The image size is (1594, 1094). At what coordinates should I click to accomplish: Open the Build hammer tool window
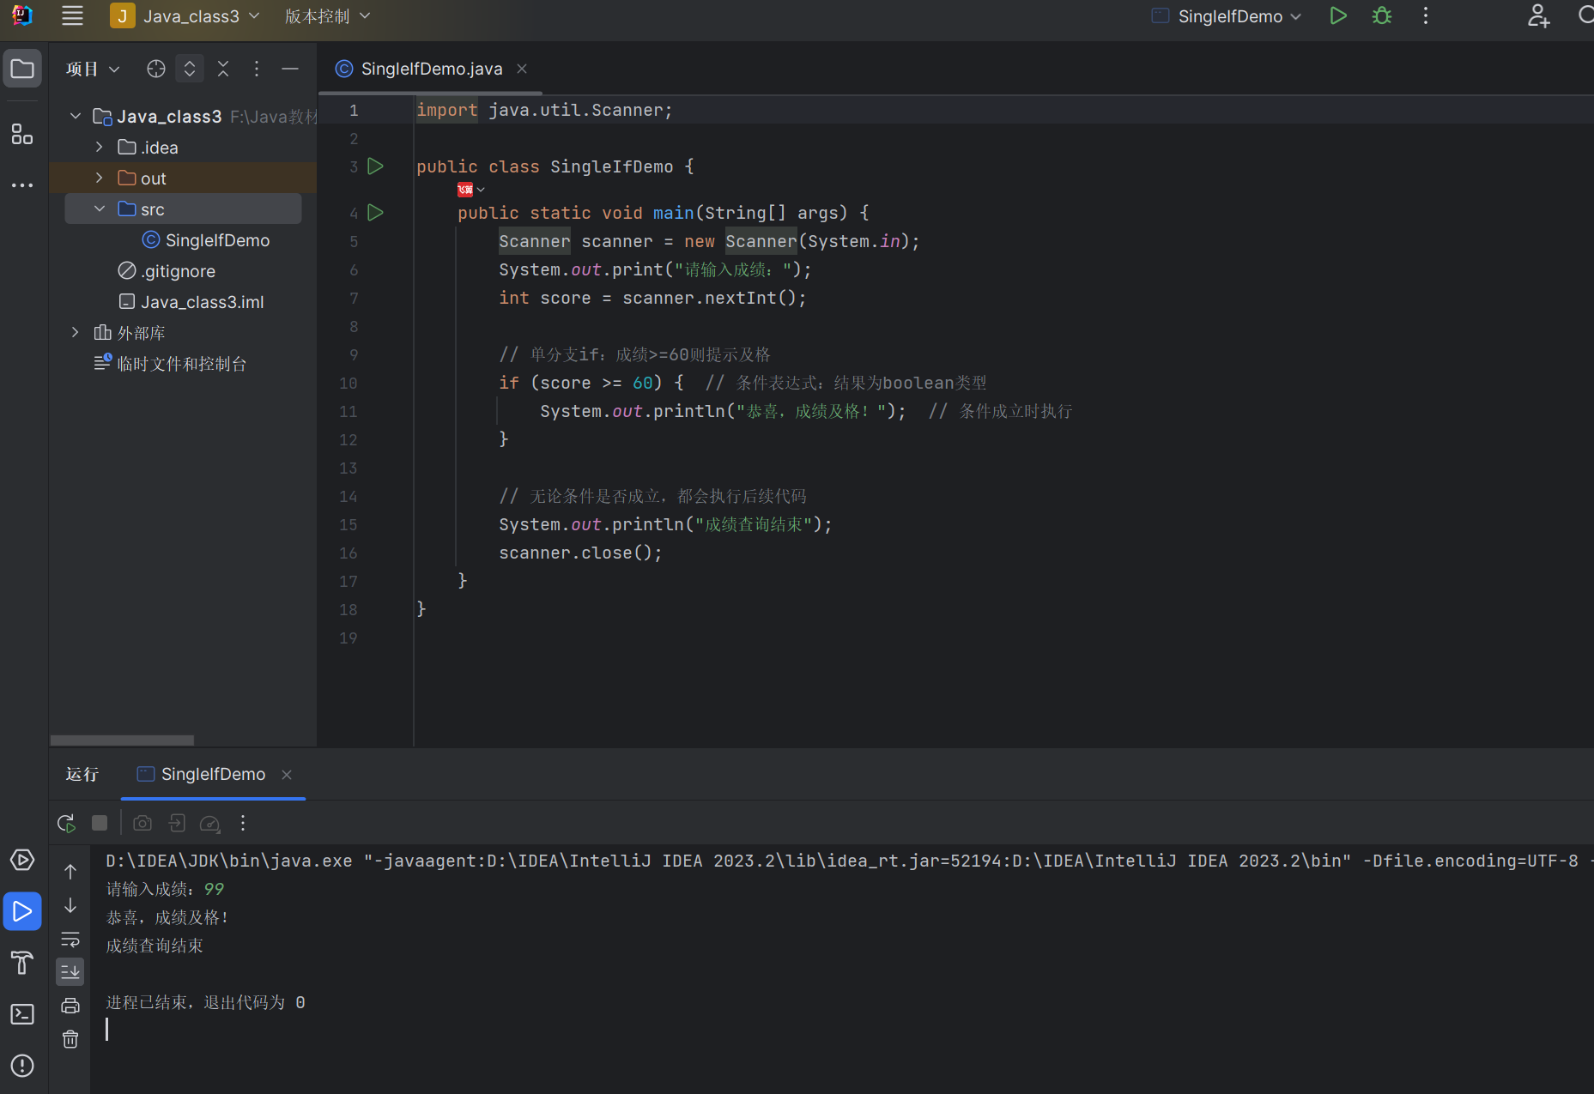coord(22,963)
